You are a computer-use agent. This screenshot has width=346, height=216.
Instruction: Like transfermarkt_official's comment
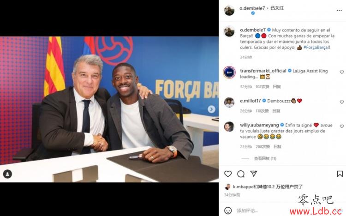(x=341, y=72)
